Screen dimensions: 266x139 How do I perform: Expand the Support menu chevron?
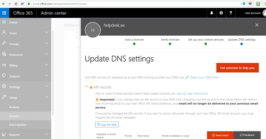[46, 75]
